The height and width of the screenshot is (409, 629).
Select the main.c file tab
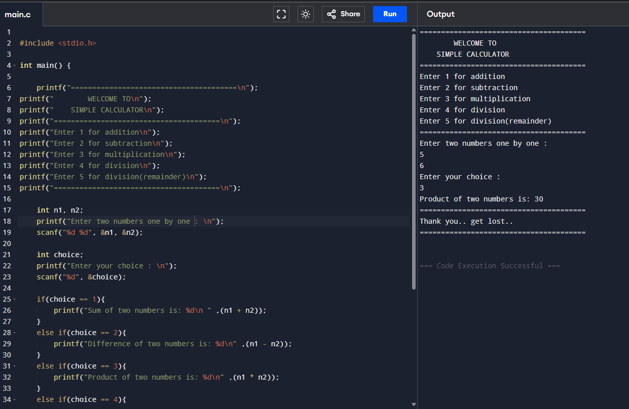(x=18, y=15)
